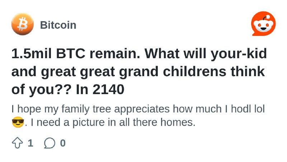Click the upvote count showing 1
This screenshot has height=162, width=287.
(30, 143)
